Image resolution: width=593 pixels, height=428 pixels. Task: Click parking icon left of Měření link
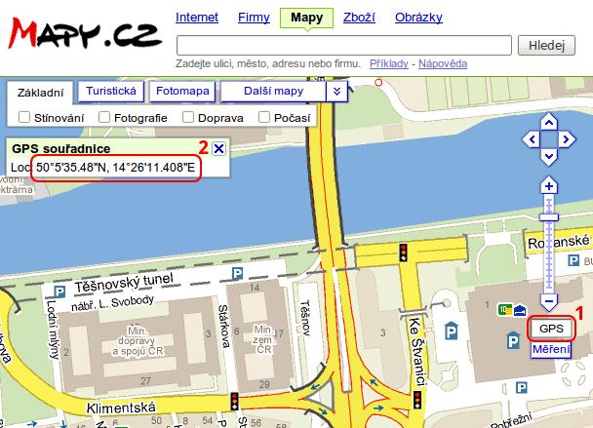(513, 340)
